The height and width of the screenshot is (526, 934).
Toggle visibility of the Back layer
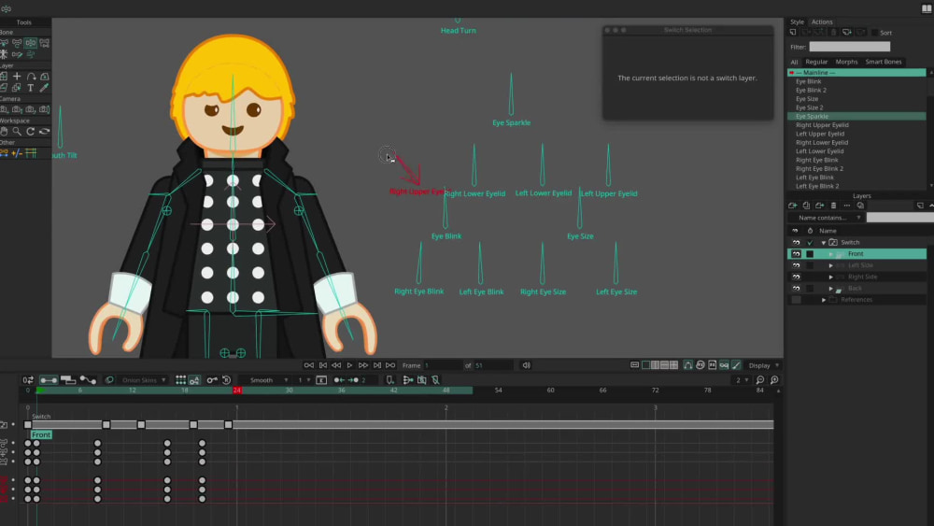[x=796, y=289]
